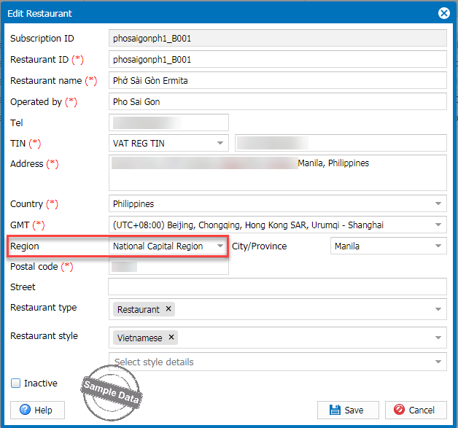
Task: Expand the Restaurant style dropdown arrow
Action: [438, 338]
